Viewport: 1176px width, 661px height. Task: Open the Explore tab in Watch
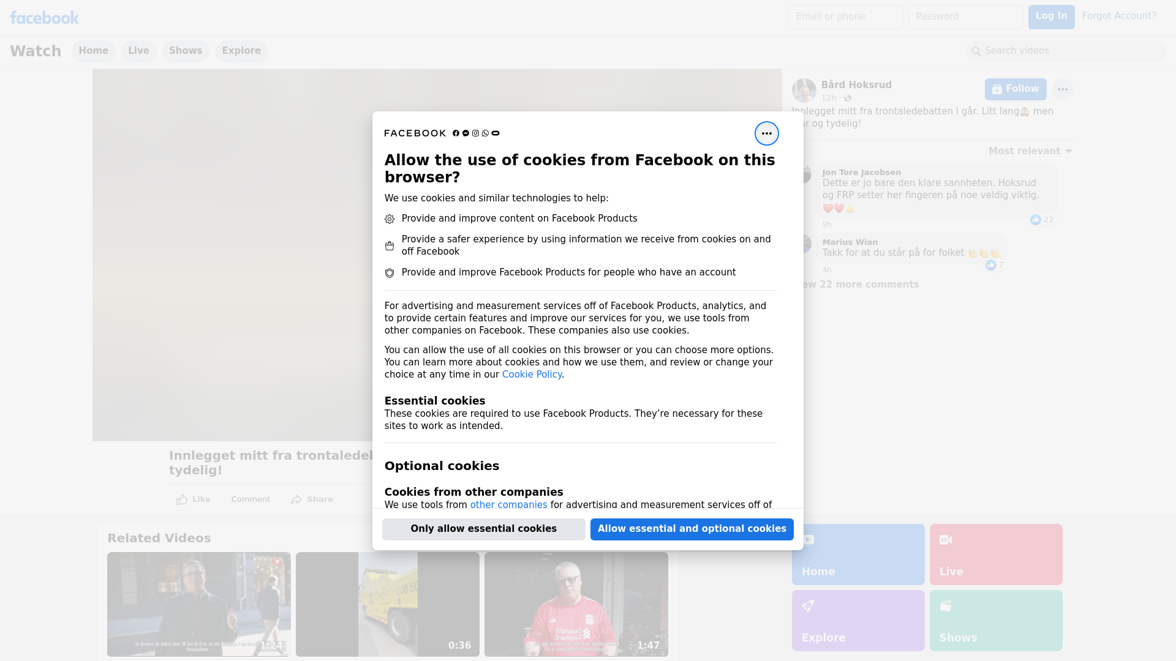(x=241, y=51)
